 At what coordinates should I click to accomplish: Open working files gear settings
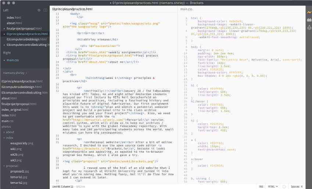click(39, 10)
